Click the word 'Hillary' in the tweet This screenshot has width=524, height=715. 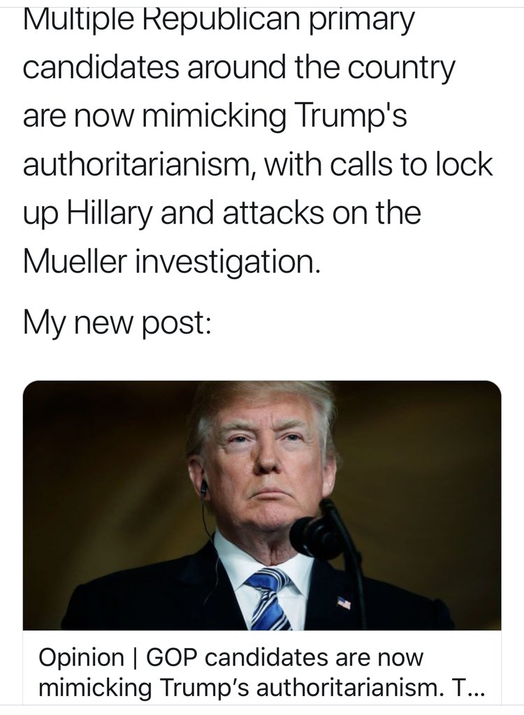(x=109, y=213)
